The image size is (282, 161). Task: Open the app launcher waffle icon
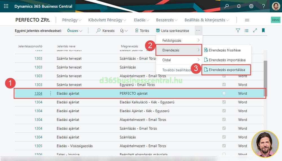point(6,6)
